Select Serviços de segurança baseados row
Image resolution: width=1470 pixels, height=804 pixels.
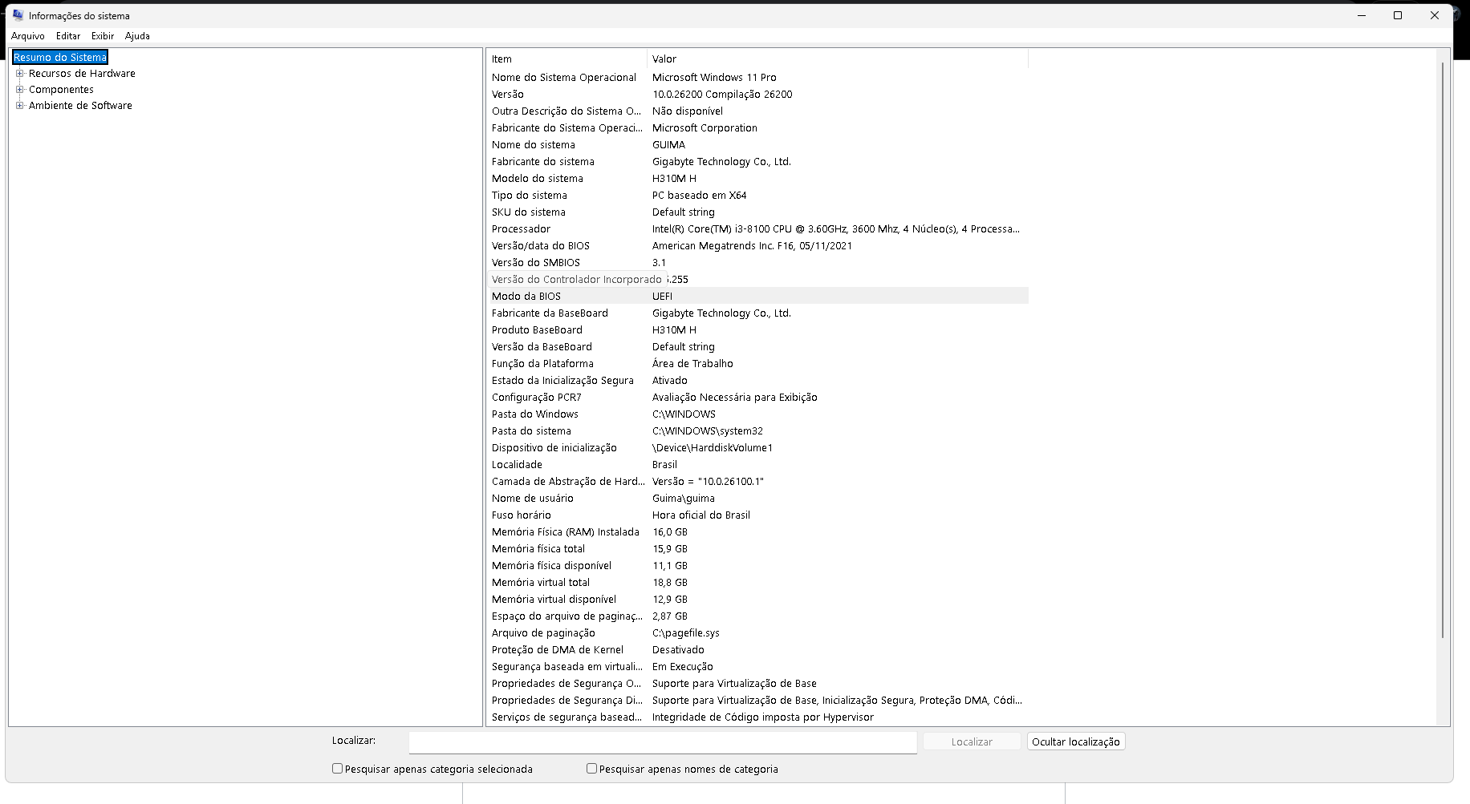(x=757, y=717)
